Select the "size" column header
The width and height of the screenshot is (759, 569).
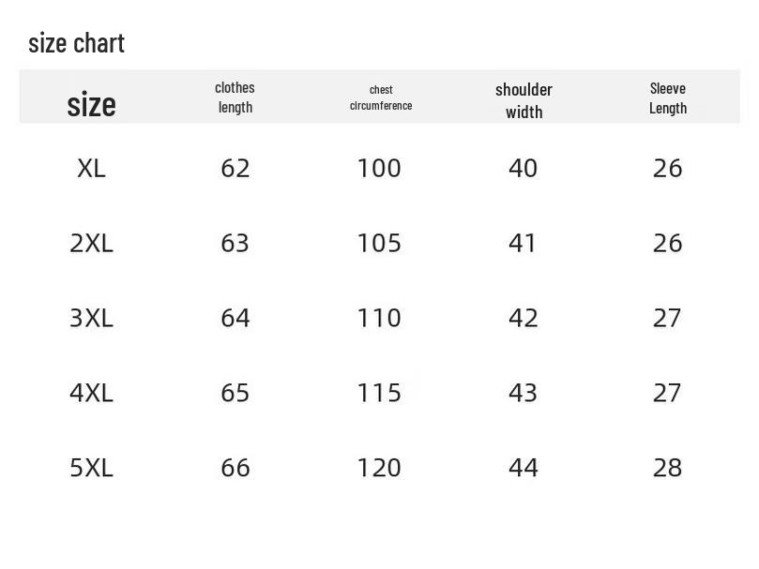[x=91, y=104]
